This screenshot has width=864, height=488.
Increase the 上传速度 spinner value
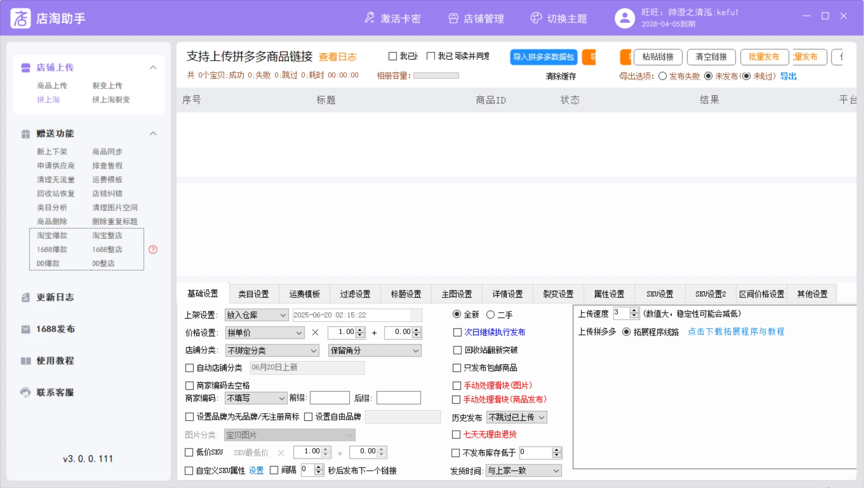pyautogui.click(x=634, y=311)
